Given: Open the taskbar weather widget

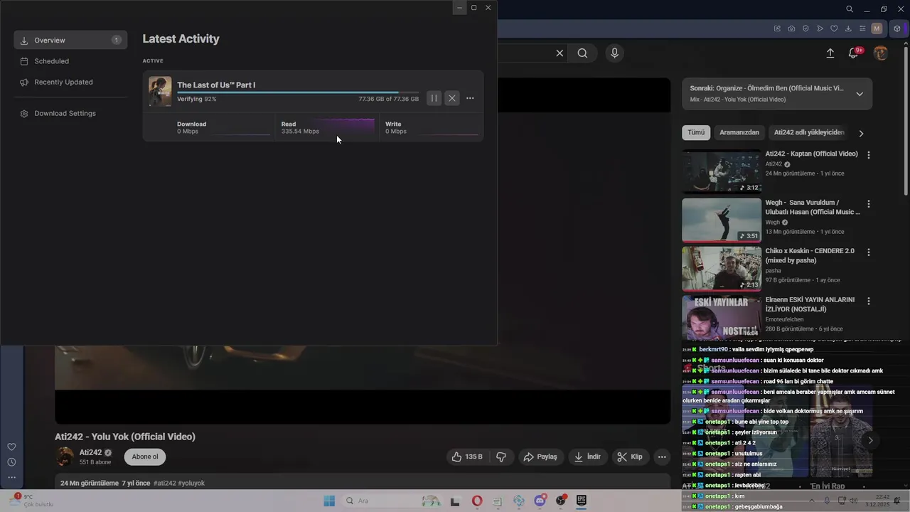Looking at the screenshot, I should [x=32, y=501].
